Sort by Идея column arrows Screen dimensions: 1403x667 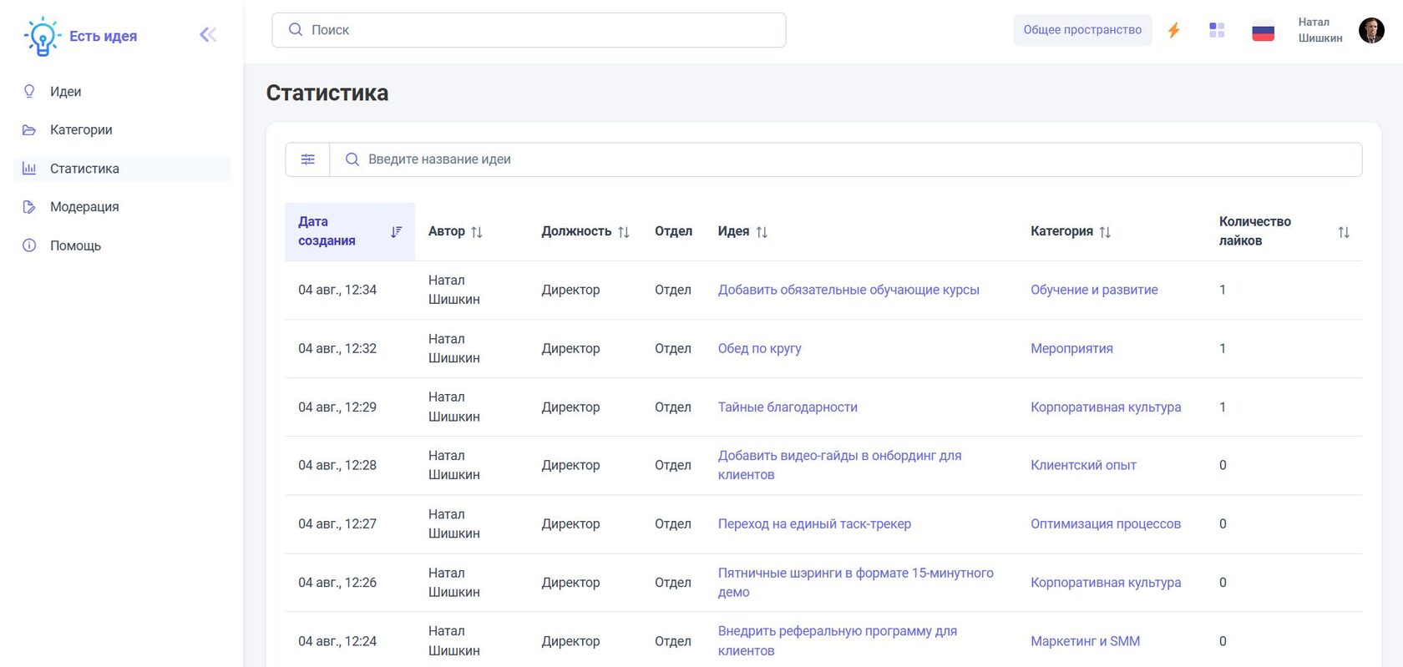tap(762, 232)
